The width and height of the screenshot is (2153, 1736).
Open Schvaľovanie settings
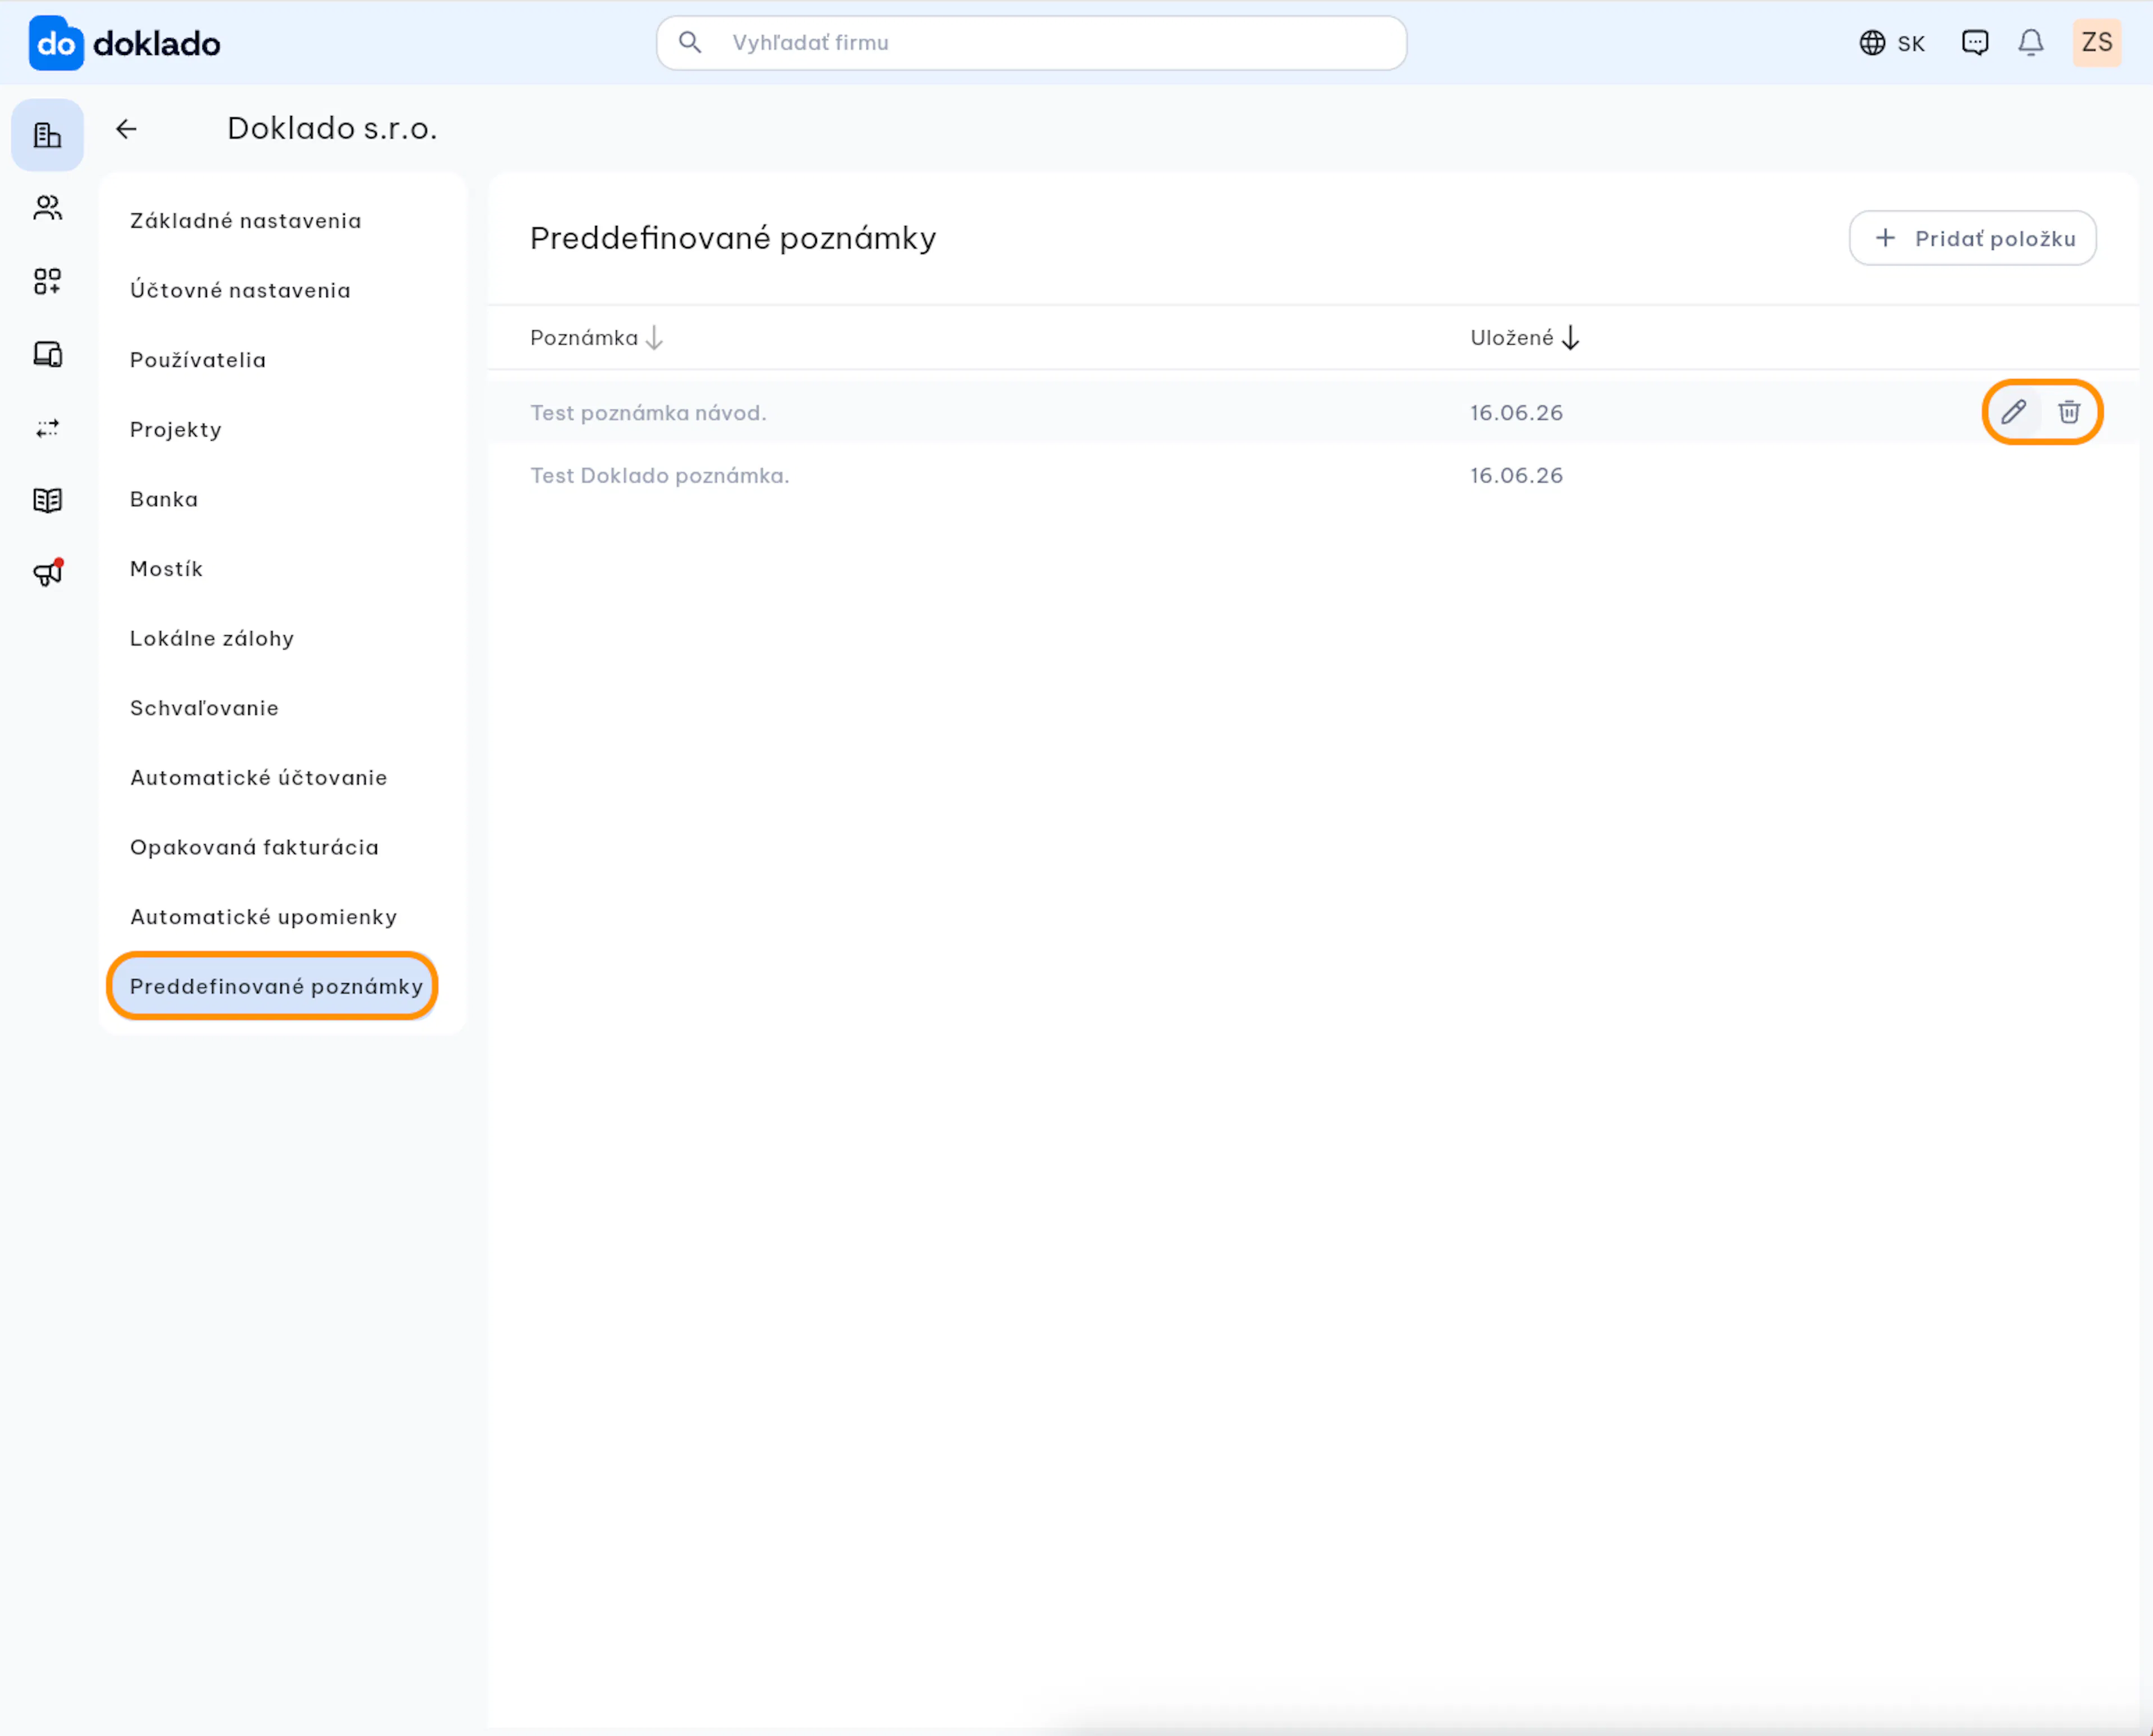click(x=204, y=708)
